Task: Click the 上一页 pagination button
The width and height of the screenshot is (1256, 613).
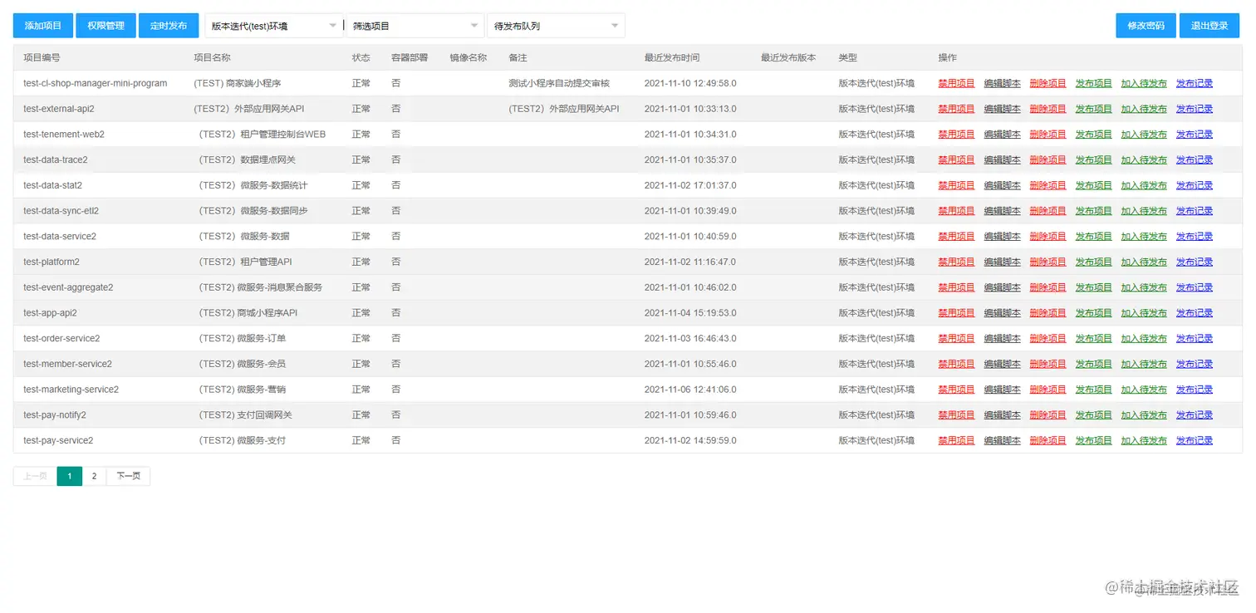Action: (x=35, y=476)
